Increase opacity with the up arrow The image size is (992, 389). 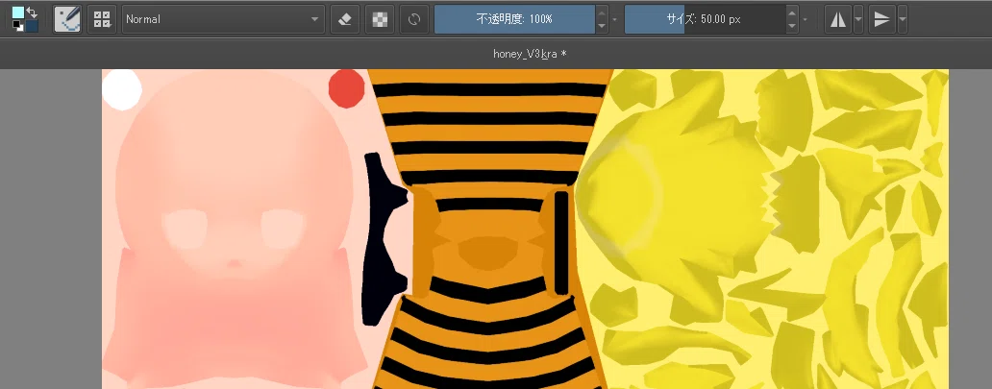(602, 12)
